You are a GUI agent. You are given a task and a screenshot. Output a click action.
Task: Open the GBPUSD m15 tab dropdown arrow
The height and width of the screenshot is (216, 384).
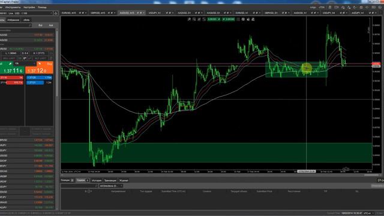[x=115, y=13]
